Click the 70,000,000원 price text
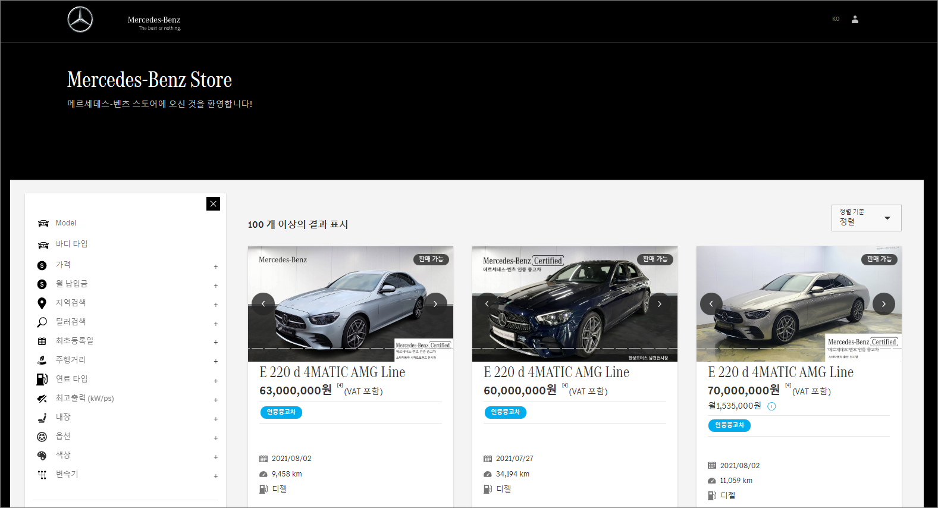This screenshot has height=508, width=938. coord(744,391)
